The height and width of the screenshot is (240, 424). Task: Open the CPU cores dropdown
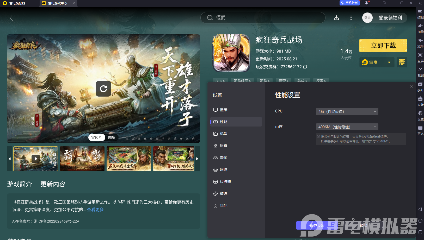point(347,111)
